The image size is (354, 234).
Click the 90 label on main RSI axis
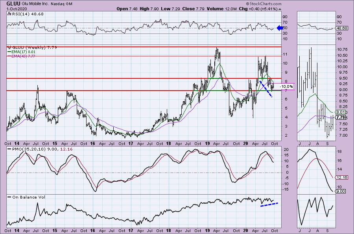285,17
